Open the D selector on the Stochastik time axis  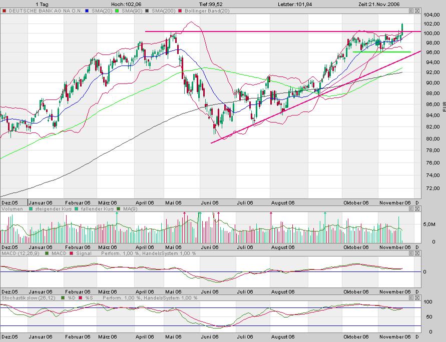[x=417, y=336]
